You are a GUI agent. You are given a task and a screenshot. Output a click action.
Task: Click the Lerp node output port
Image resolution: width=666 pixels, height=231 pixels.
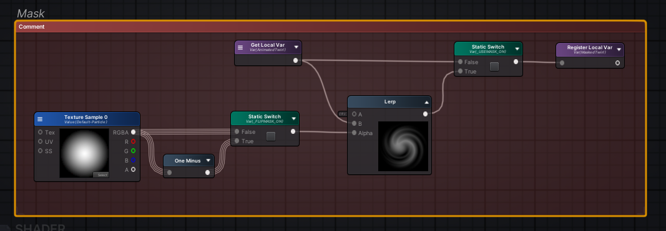click(425, 114)
